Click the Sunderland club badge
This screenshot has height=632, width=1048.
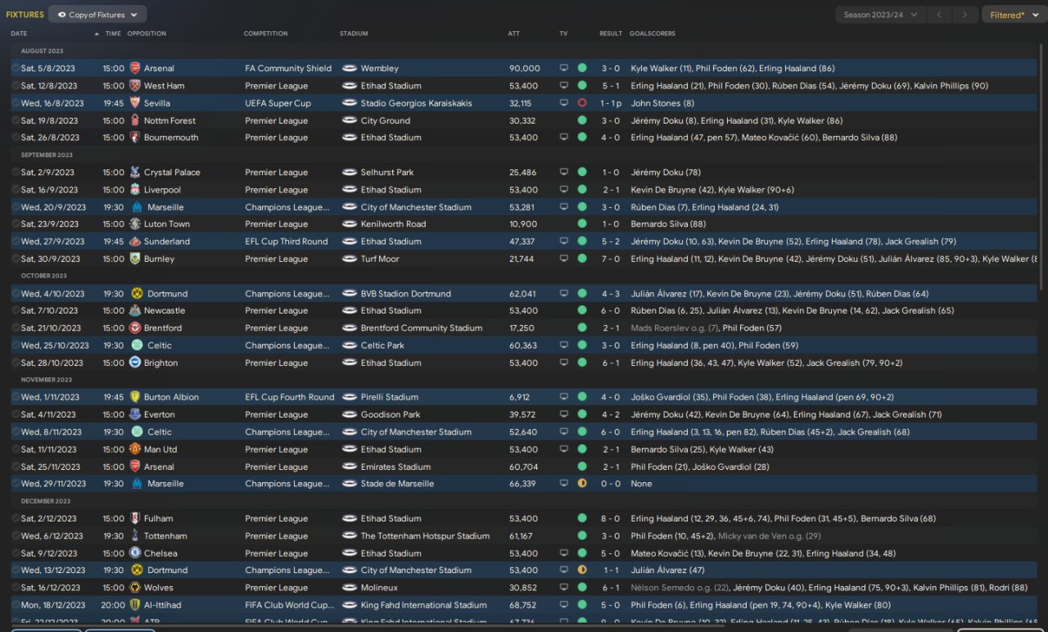point(135,242)
